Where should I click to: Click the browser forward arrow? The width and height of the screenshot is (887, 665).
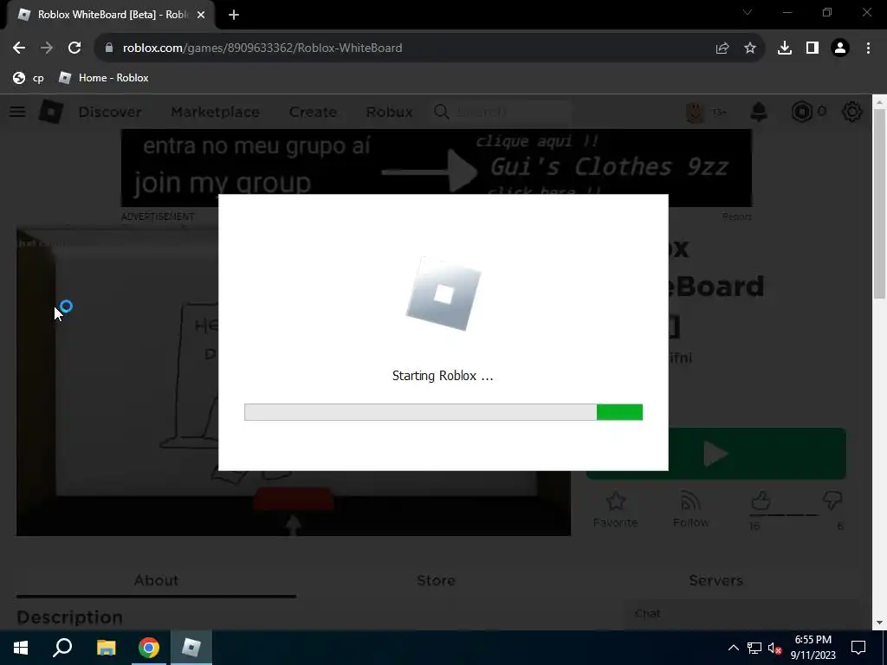(47, 48)
